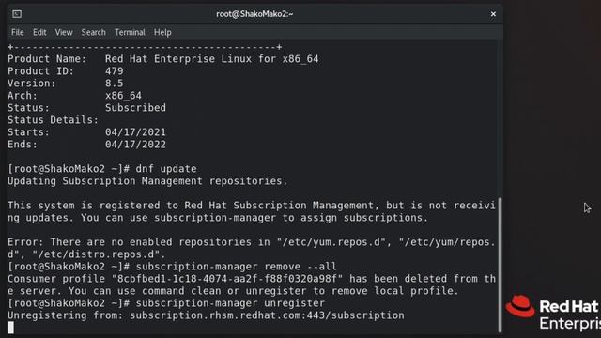Viewport: 601px width, 338px height.
Task: Click the 'Status Details:' label
Action: [54, 120]
